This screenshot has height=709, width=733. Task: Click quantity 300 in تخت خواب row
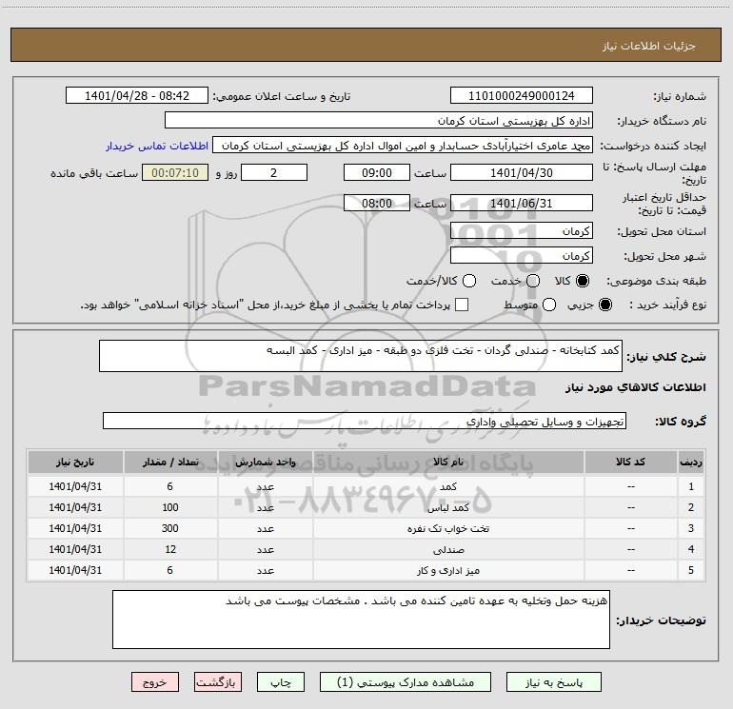click(x=170, y=528)
